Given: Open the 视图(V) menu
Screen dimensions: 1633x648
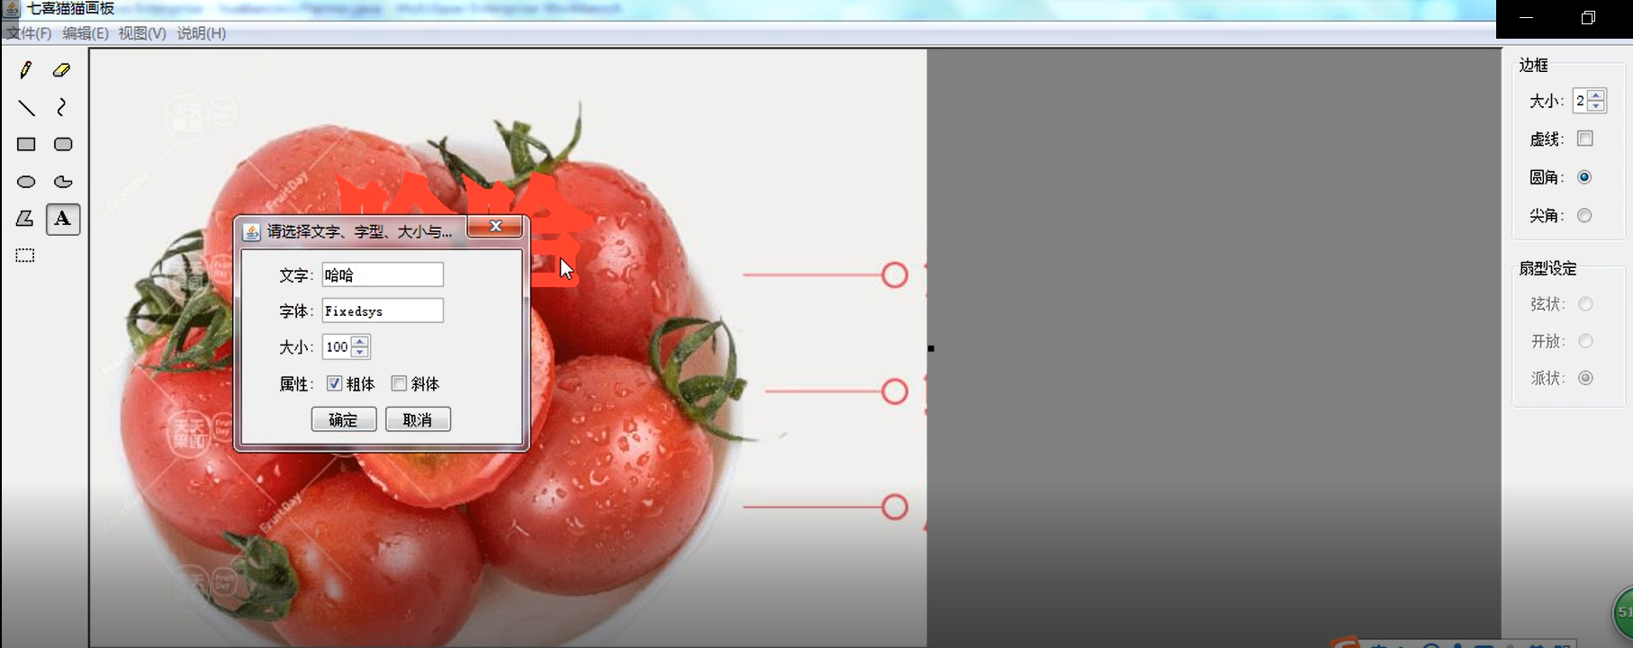Looking at the screenshot, I should (142, 33).
